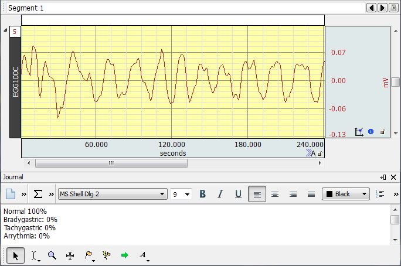
Task: Toggle underline formatting
Action: (238, 194)
